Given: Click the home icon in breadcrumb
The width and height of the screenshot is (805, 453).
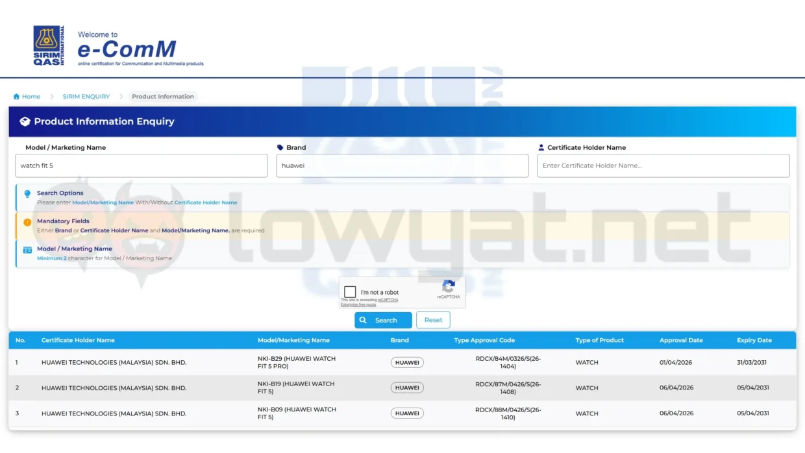Looking at the screenshot, I should pos(16,97).
